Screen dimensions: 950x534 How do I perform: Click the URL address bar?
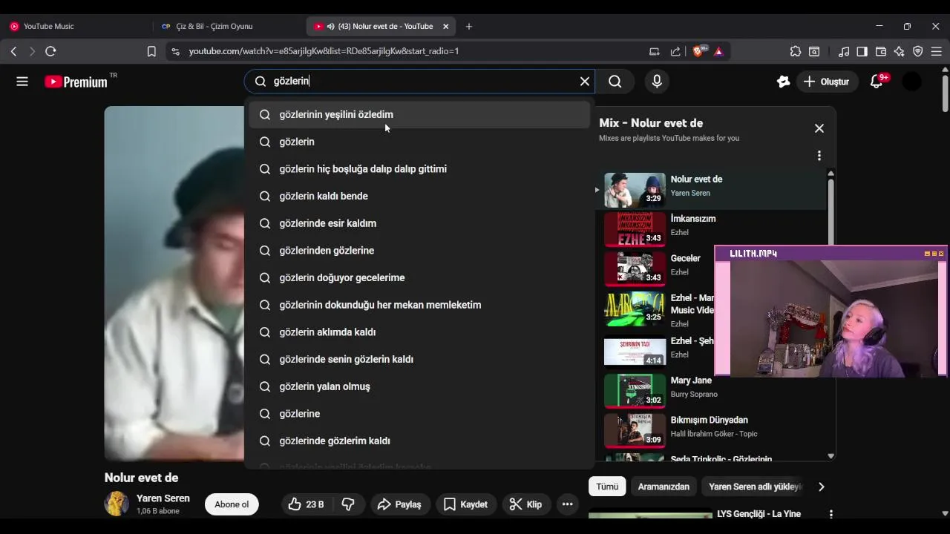[408, 51]
